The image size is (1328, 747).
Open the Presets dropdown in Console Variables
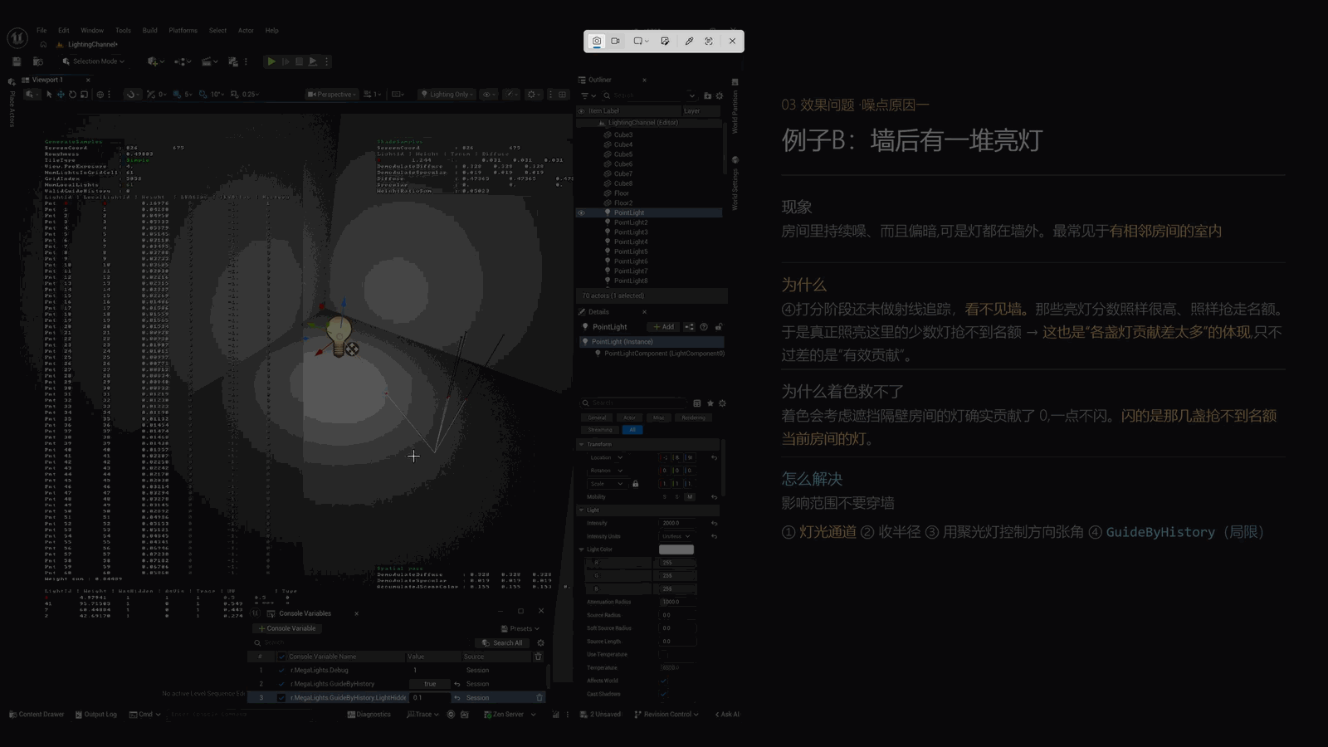pos(520,628)
